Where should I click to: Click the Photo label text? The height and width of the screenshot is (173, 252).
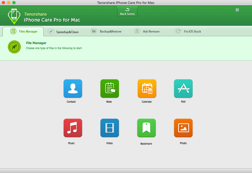183,143
